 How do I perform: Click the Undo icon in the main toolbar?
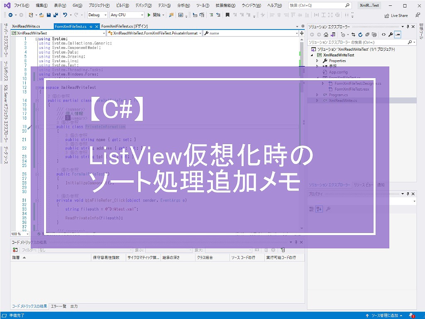click(66, 15)
